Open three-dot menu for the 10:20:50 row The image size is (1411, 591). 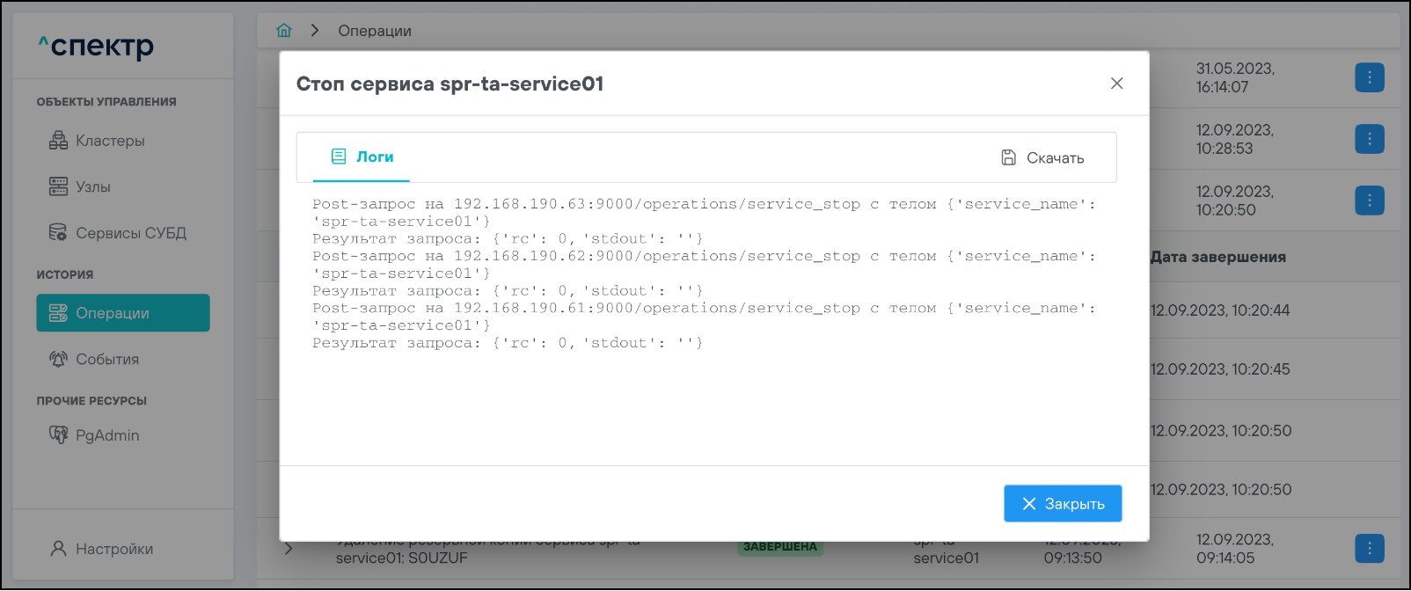1369,201
